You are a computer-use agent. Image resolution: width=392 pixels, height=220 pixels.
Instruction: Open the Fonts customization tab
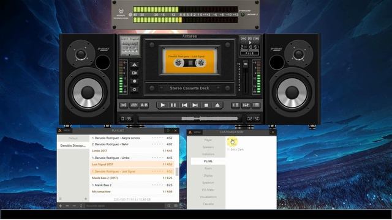[208, 169]
